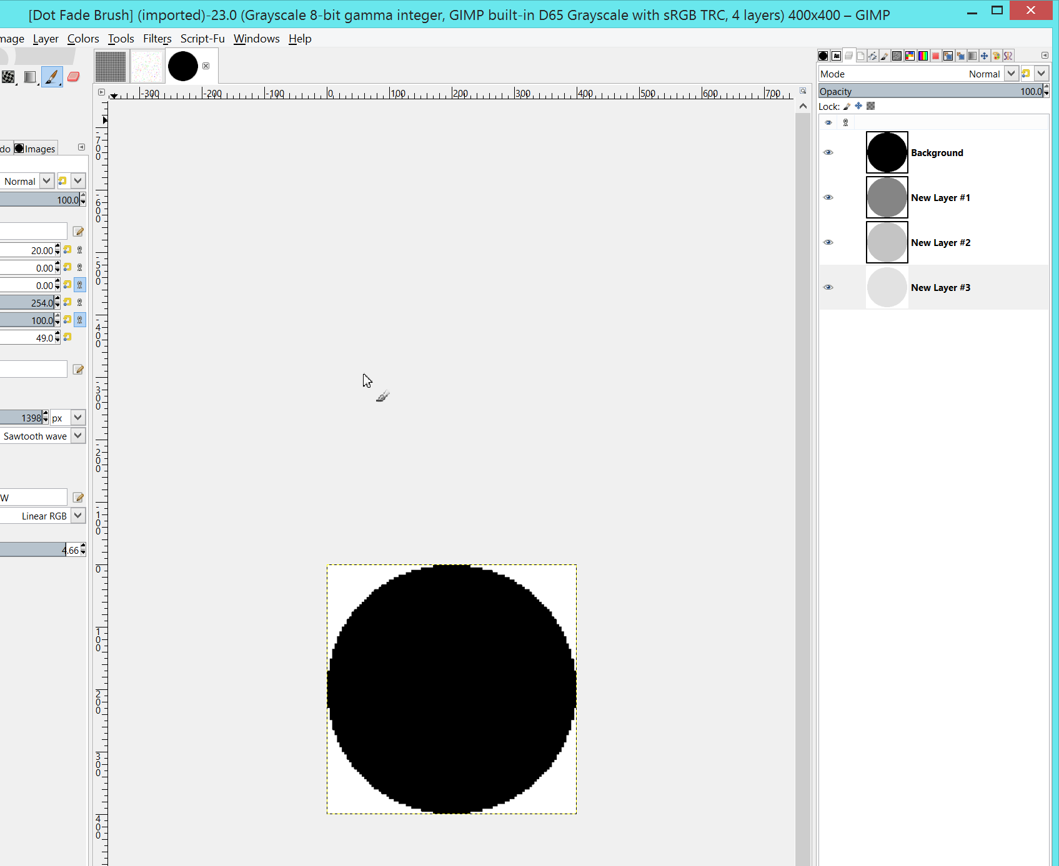This screenshot has width=1059, height=866.
Task: Open the gradient selector in the toolbox
Action: point(30,77)
